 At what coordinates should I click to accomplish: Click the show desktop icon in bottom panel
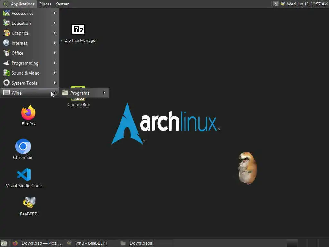pyautogui.click(x=4, y=243)
